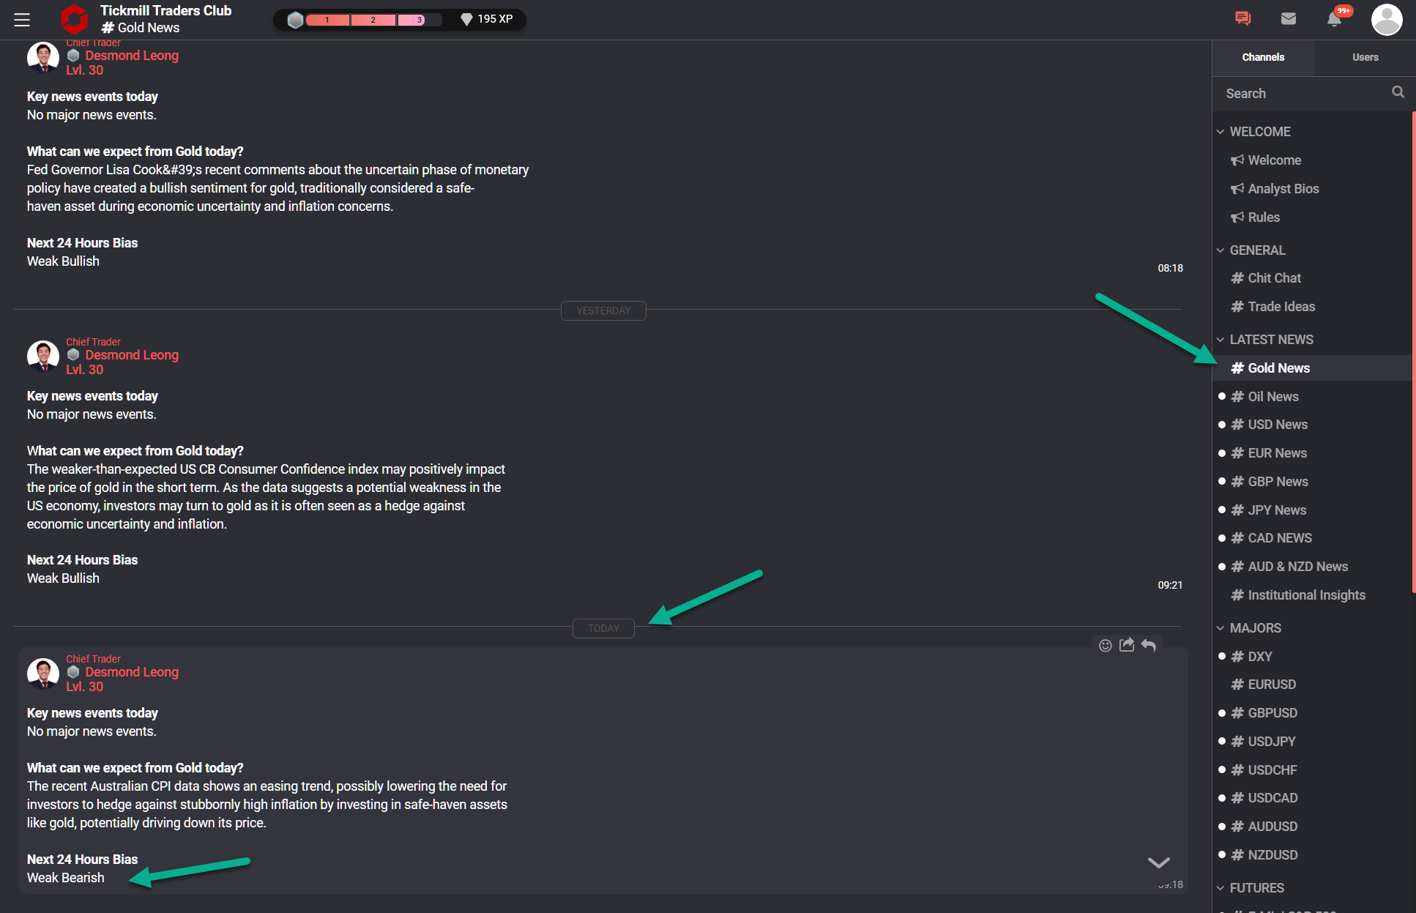This screenshot has height=913, width=1416.
Task: Click the 195 XP counter
Action: 495,19
